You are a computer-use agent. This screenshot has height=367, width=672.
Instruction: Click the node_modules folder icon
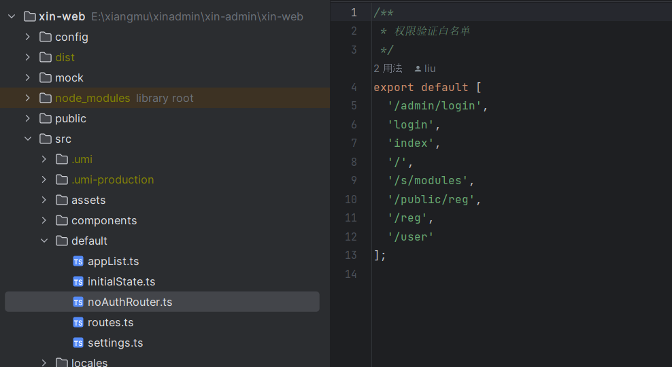pos(46,99)
